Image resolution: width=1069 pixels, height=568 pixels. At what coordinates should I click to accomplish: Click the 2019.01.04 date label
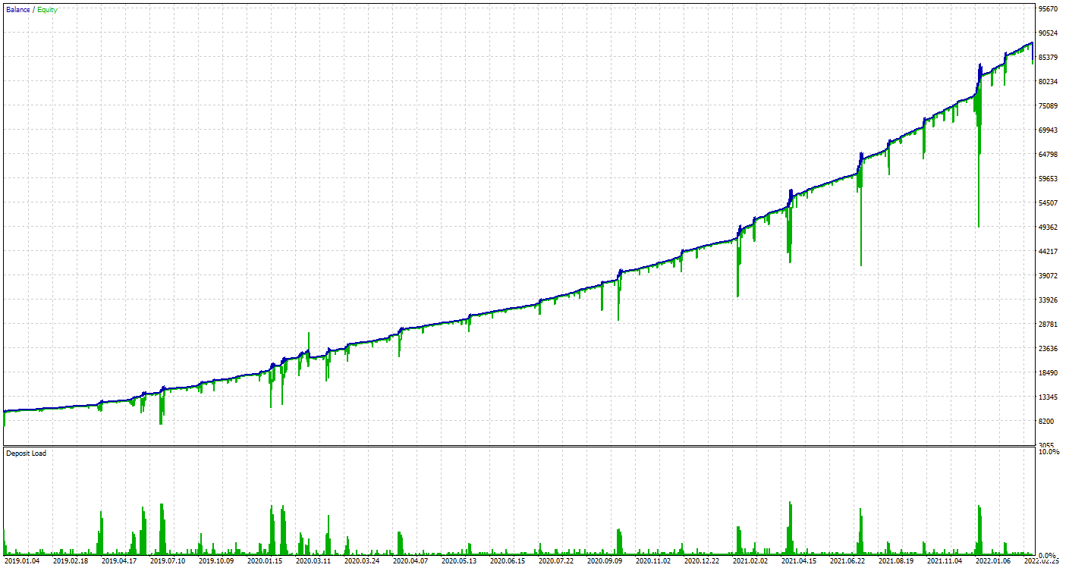point(23,562)
